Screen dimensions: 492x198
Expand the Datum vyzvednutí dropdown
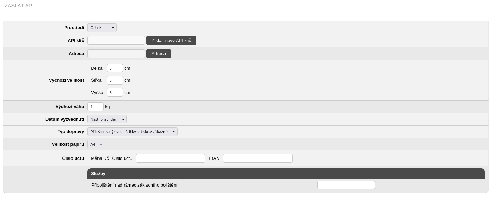coord(107,119)
